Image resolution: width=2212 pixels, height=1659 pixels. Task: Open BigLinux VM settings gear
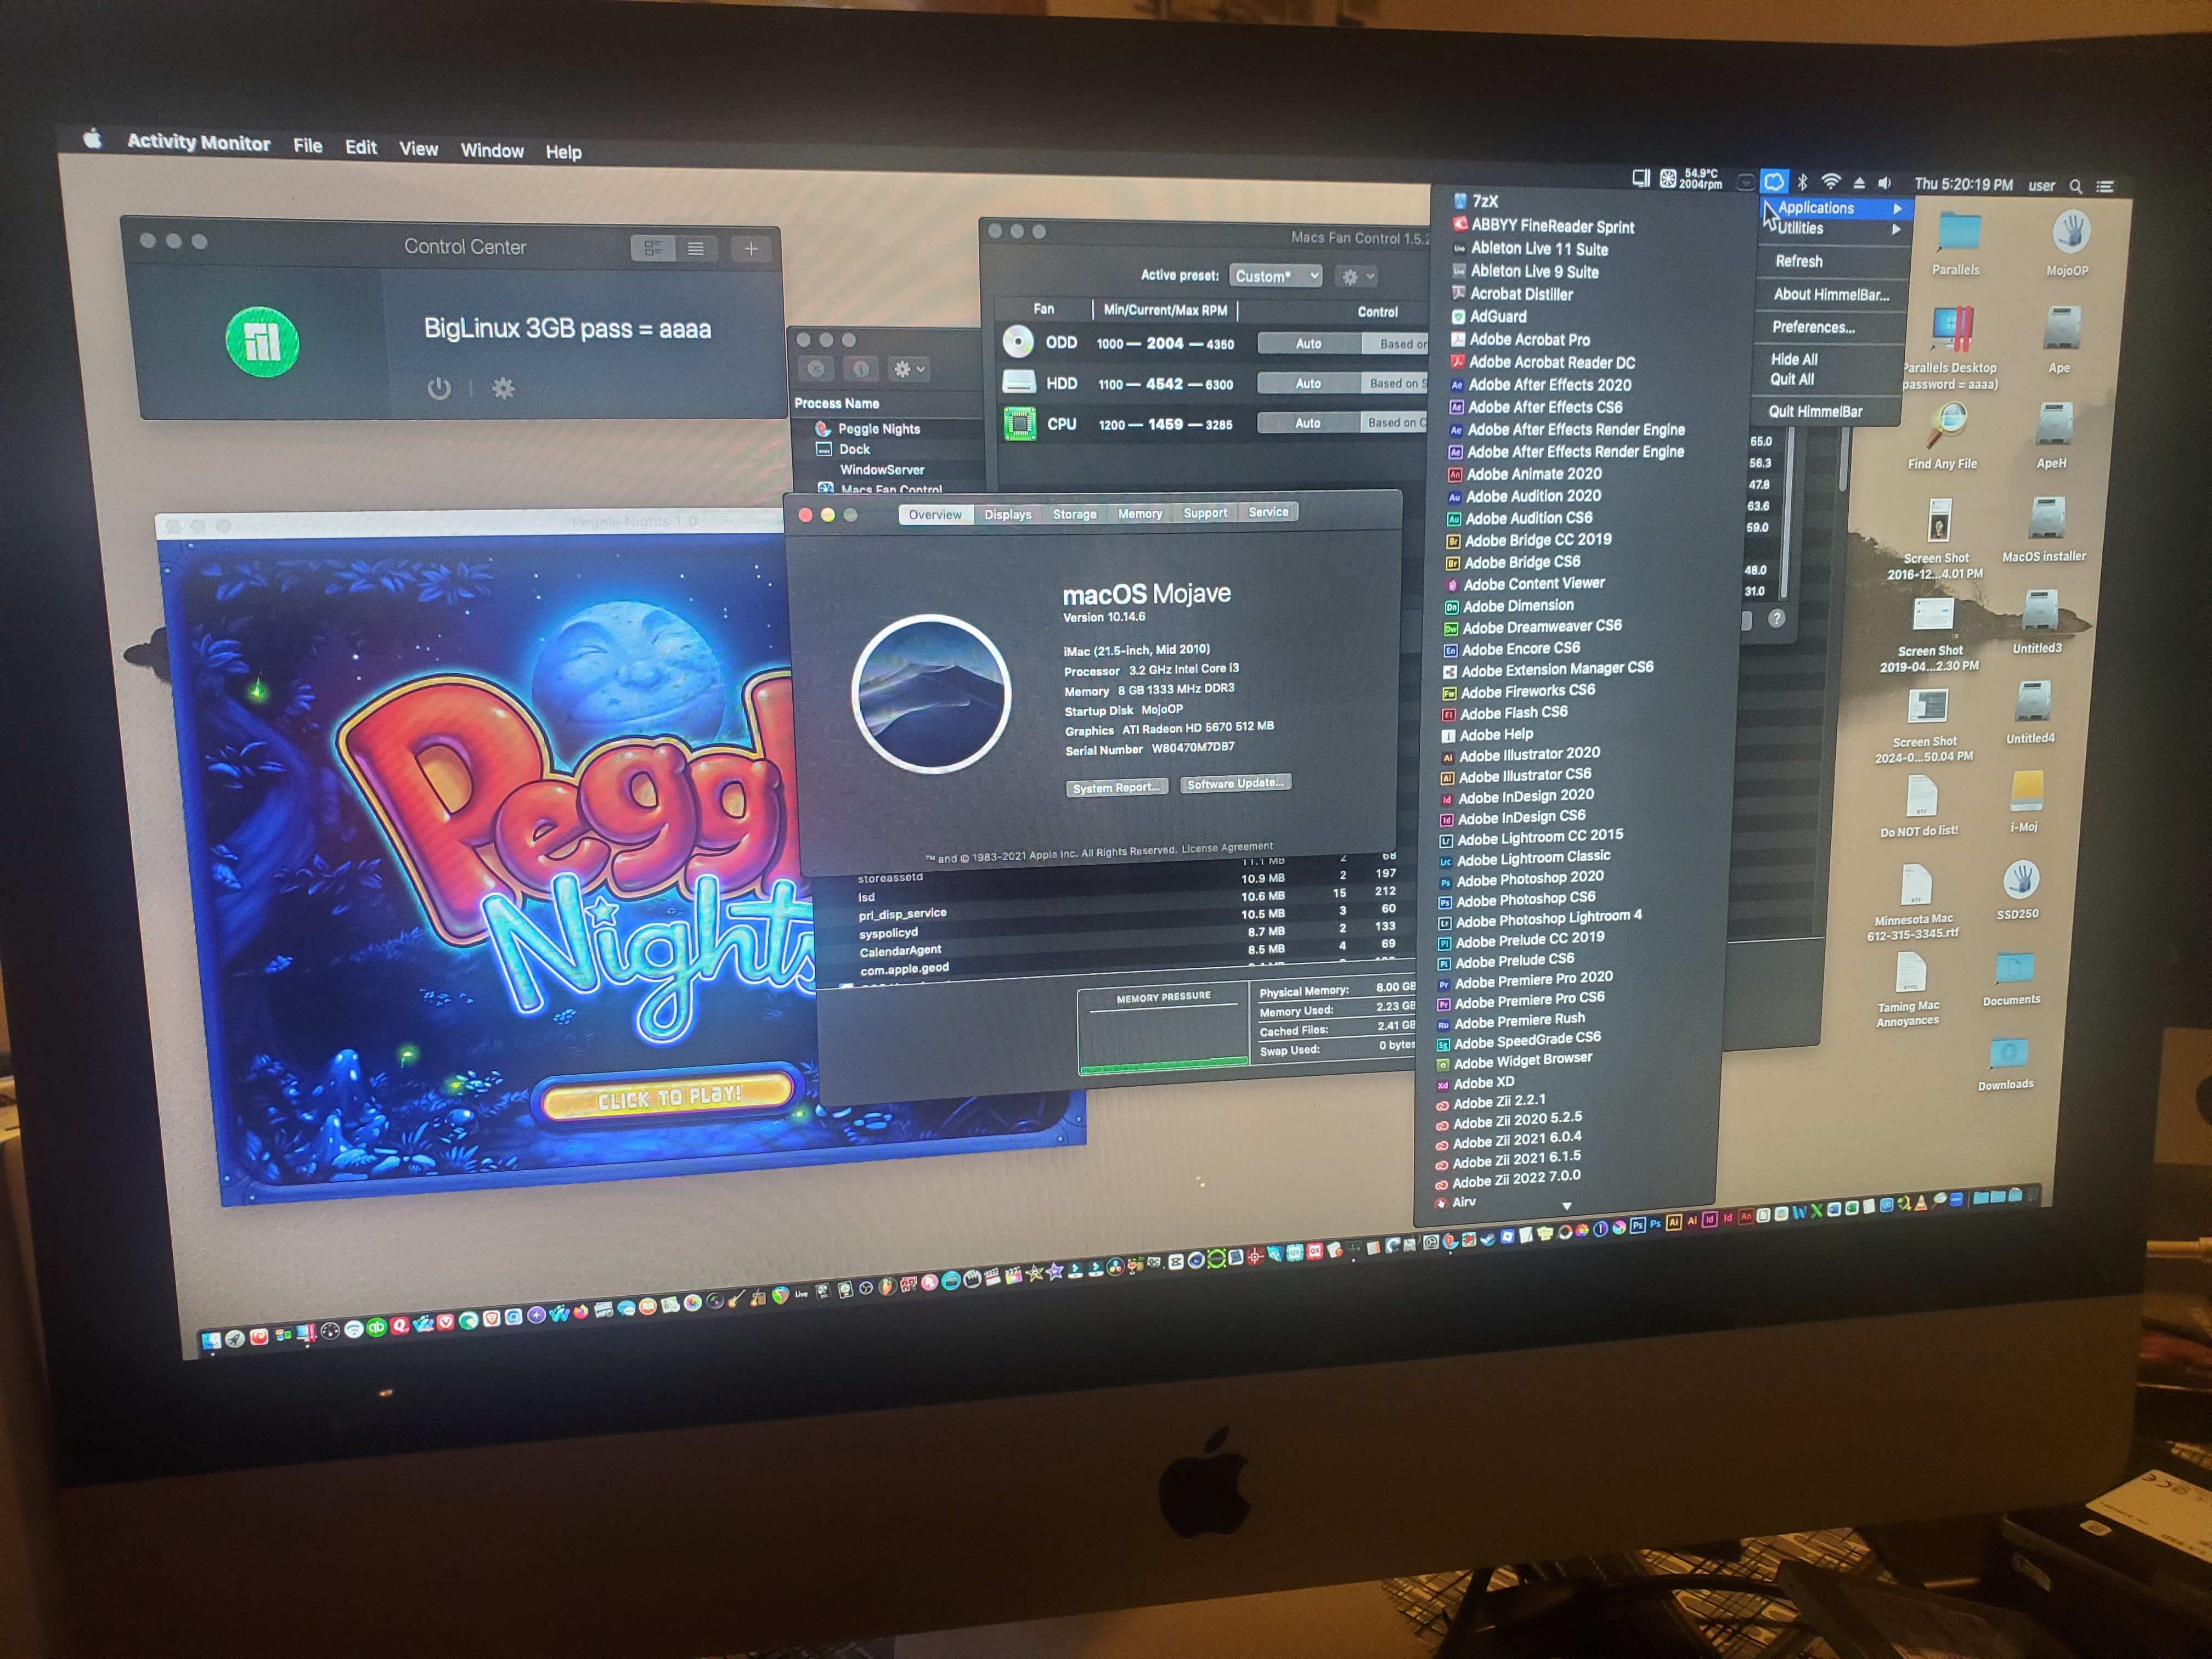[x=503, y=388]
